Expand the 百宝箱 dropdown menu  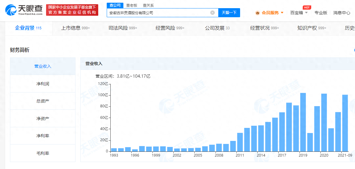[x=306, y=13]
